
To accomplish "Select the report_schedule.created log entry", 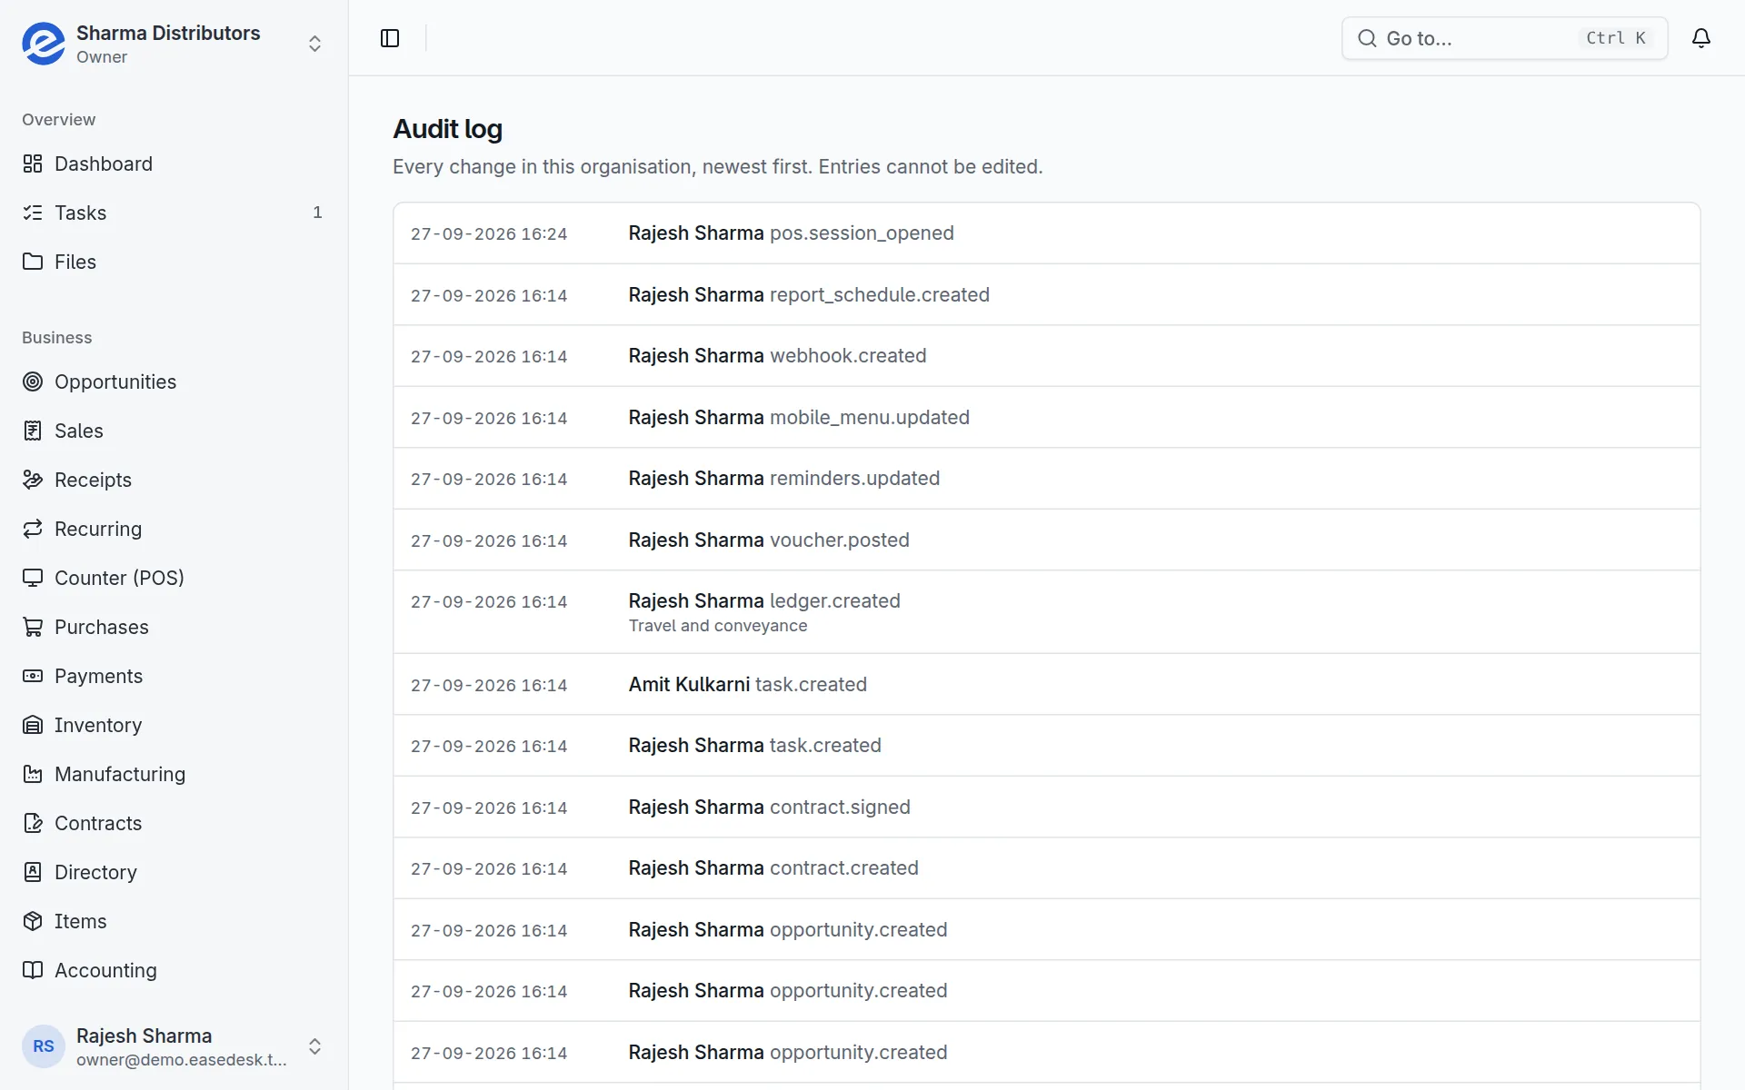I will [x=1046, y=295].
